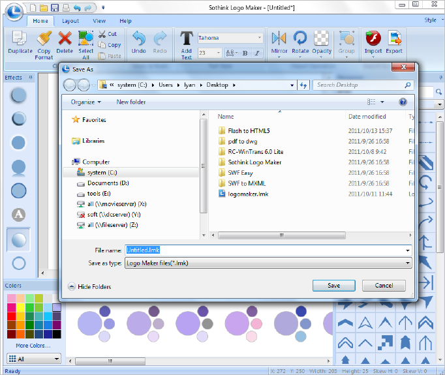Select the Copy Format brush icon
Screen dimensions: 445x375
44,39
